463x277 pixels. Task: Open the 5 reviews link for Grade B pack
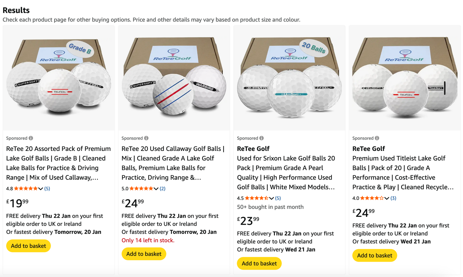pos(47,189)
